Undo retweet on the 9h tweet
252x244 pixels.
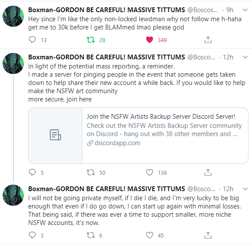tap(90, 39)
